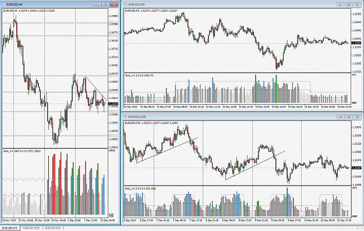Click the '10 Dec 04:00' date on H4 chart
Image resolution: width=364 pixels, height=231 pixels.
pyautogui.click(x=108, y=221)
